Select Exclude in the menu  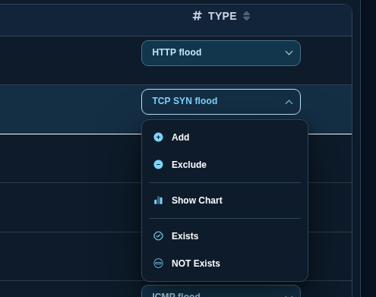point(225,165)
